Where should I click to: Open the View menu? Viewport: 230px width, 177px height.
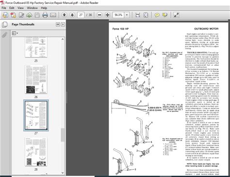pyautogui.click(x=20, y=8)
